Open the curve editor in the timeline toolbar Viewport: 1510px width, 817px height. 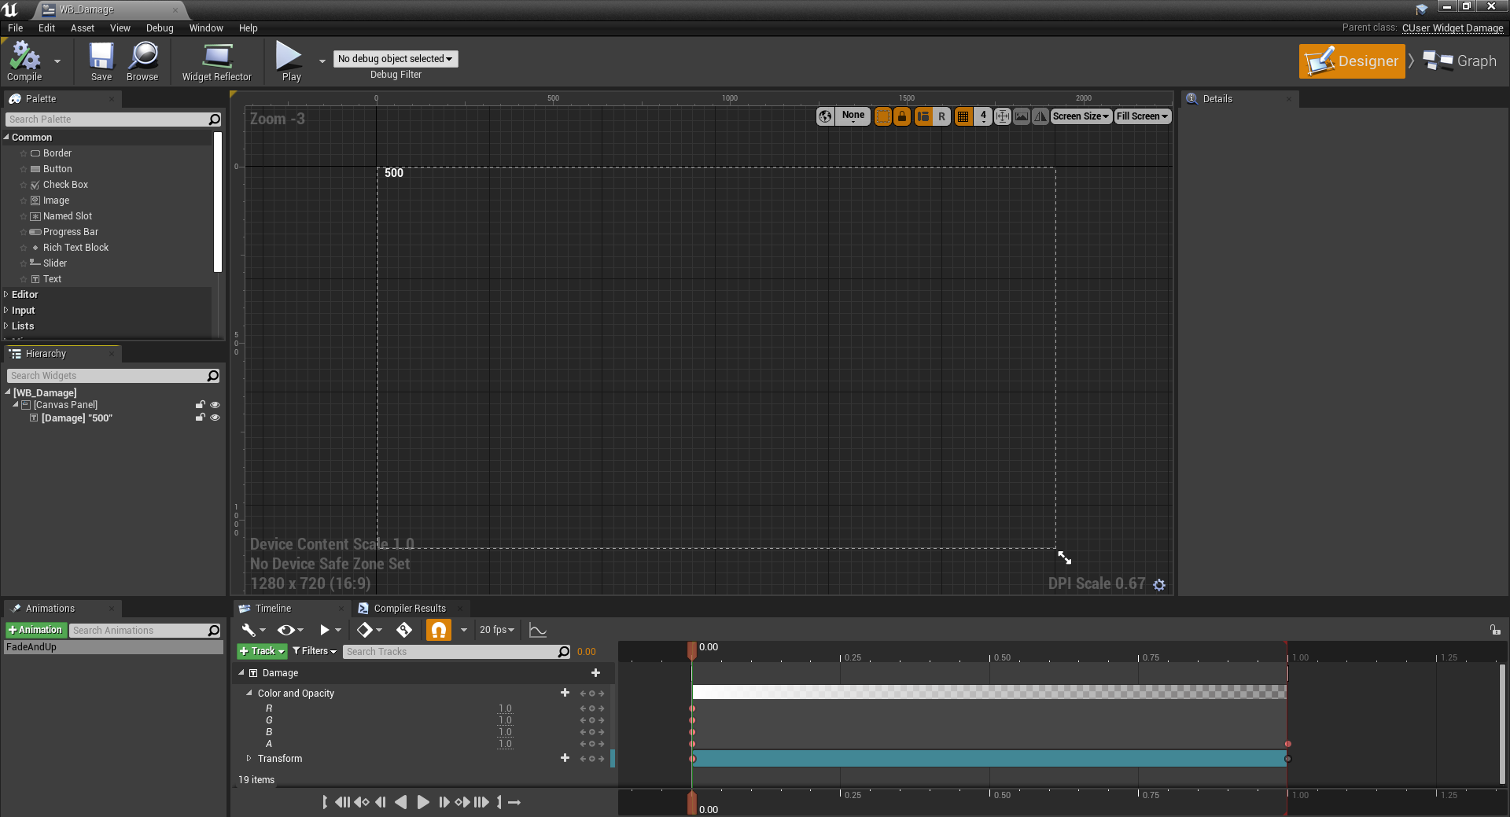[538, 630]
